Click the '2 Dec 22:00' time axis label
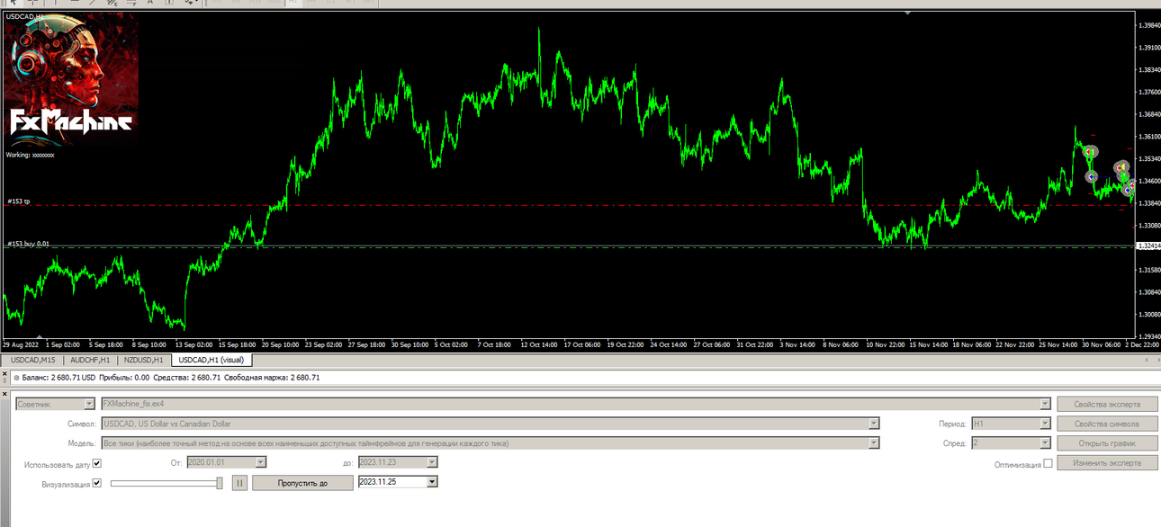The height and width of the screenshot is (527, 1161). point(1142,344)
